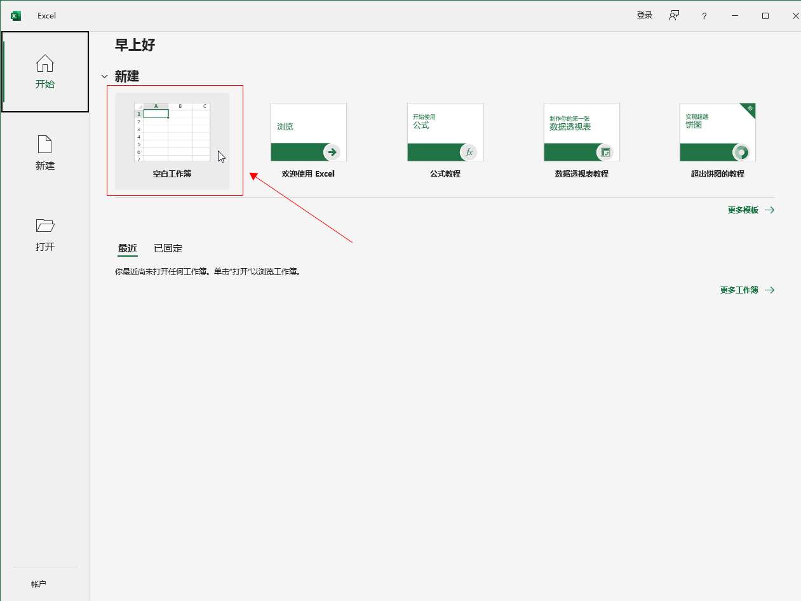The height and width of the screenshot is (601, 801).
Task: Close the Excel window
Action: click(x=795, y=16)
